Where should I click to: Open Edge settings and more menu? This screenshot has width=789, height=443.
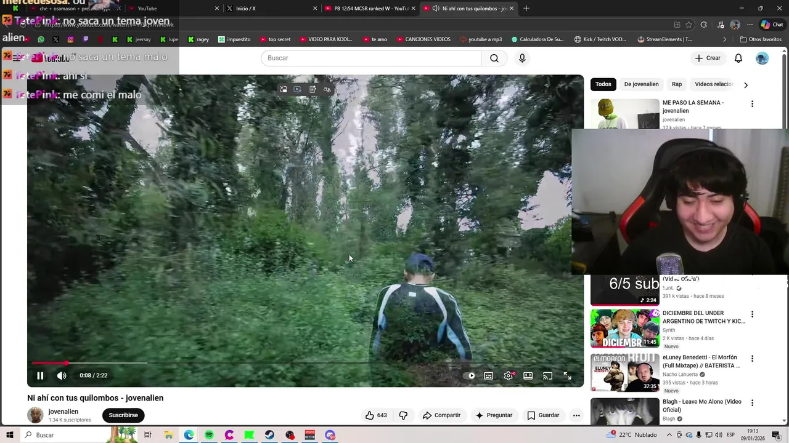click(750, 25)
